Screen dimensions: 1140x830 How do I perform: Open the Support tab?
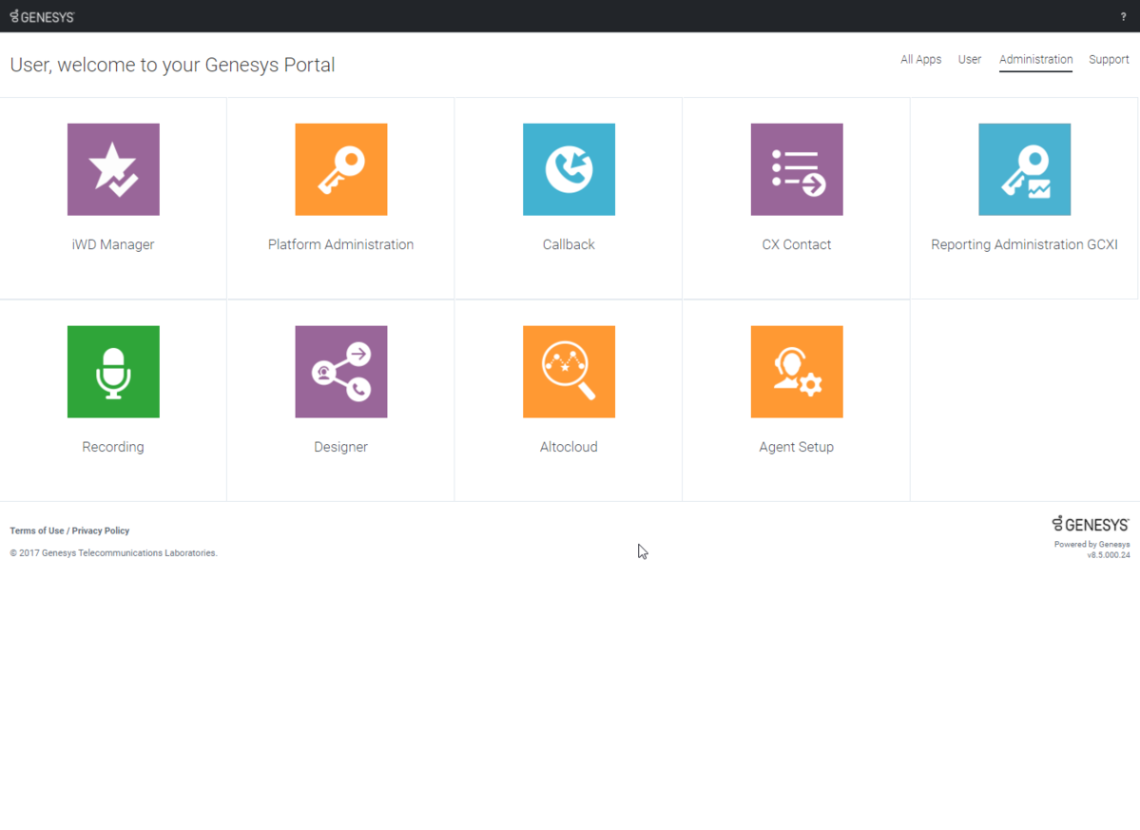(x=1109, y=60)
